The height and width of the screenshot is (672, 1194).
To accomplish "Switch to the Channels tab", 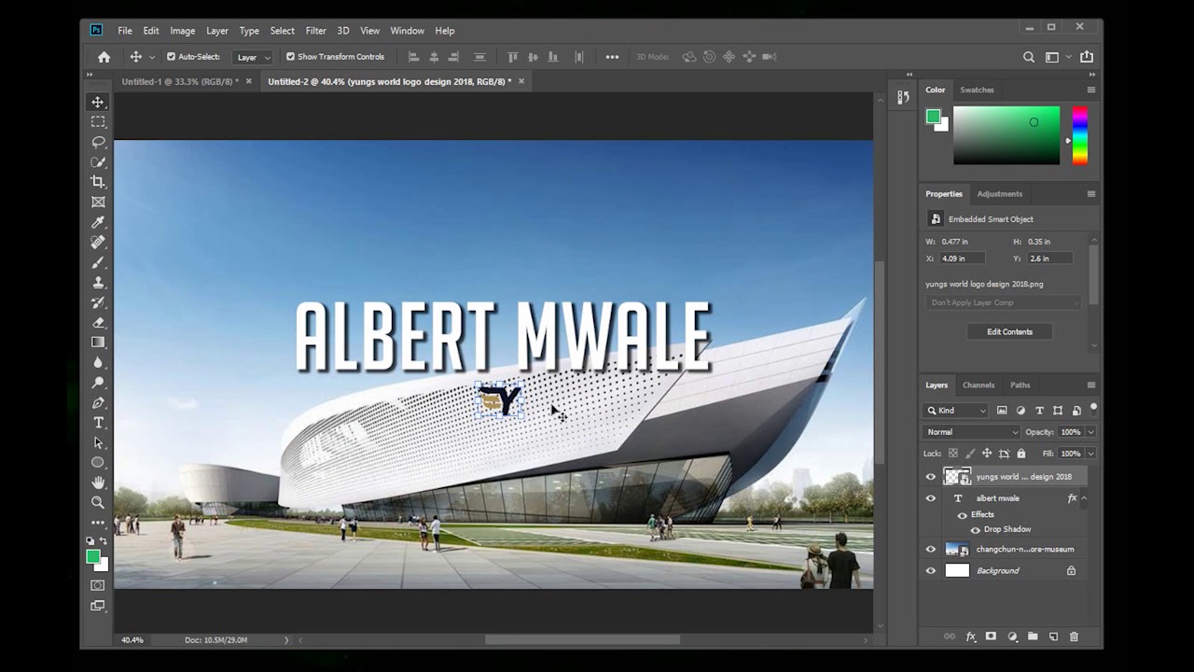I will coord(979,385).
